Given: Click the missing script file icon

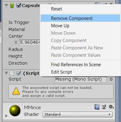Looking at the screenshot, I should pos(12,73).
